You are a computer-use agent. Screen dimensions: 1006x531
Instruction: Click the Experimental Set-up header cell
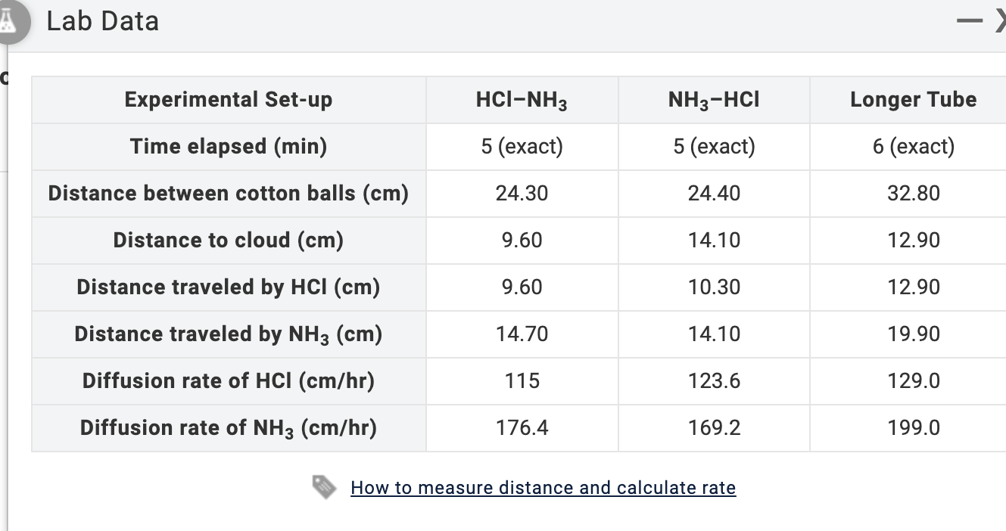228,99
